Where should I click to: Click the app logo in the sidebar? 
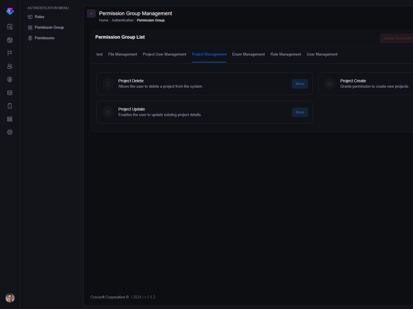pos(10,11)
